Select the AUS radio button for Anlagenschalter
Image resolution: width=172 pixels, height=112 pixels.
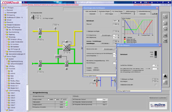point(55,99)
